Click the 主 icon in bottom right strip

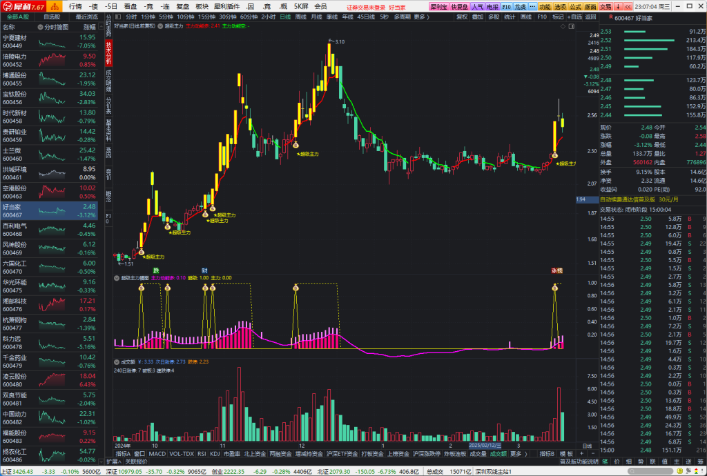click(x=677, y=462)
